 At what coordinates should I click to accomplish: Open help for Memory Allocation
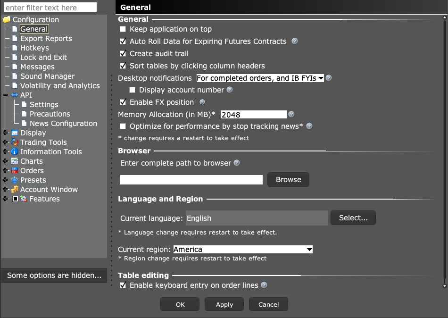pos(291,114)
